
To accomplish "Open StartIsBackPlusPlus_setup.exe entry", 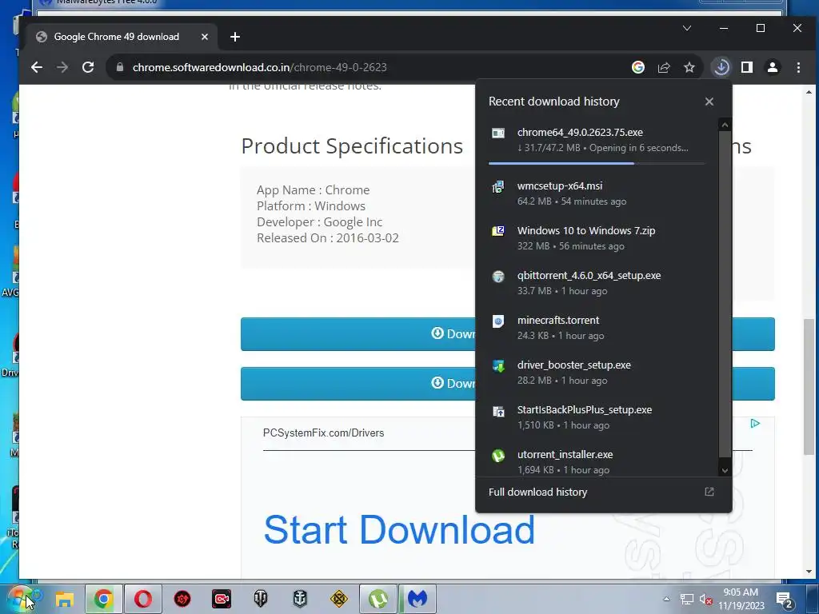I will pos(597,417).
